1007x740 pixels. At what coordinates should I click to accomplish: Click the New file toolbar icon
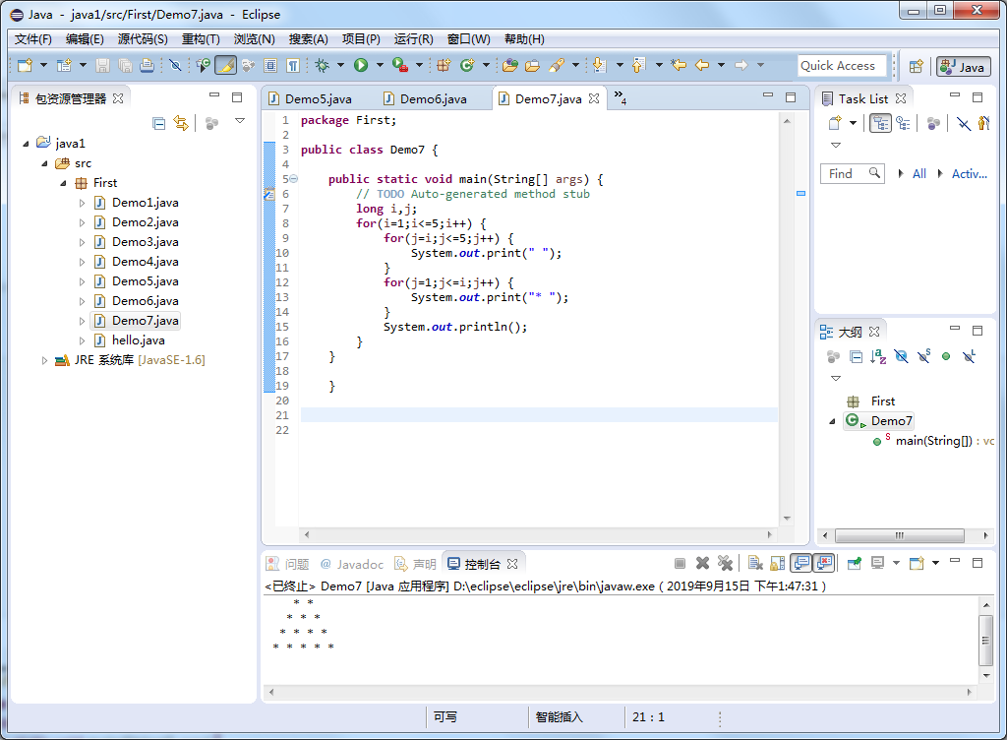coord(25,65)
